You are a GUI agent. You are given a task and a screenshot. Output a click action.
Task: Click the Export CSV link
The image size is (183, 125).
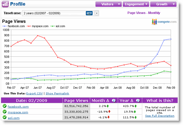pyautogui.click(x=35, y=94)
